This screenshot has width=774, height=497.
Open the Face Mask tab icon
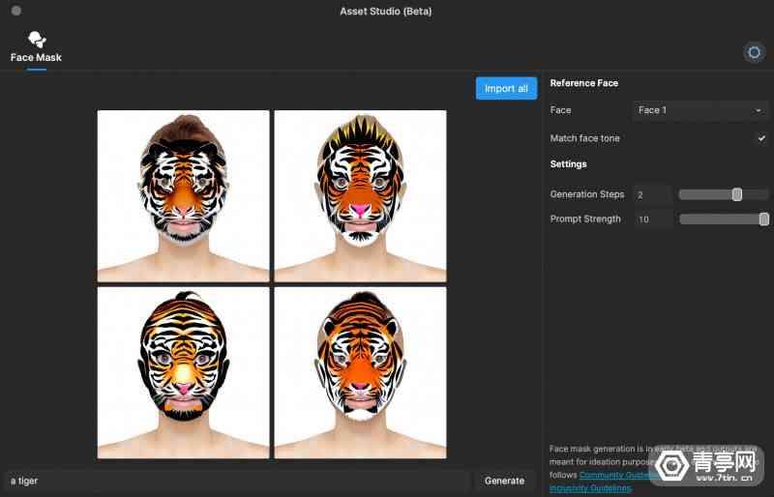[x=37, y=40]
